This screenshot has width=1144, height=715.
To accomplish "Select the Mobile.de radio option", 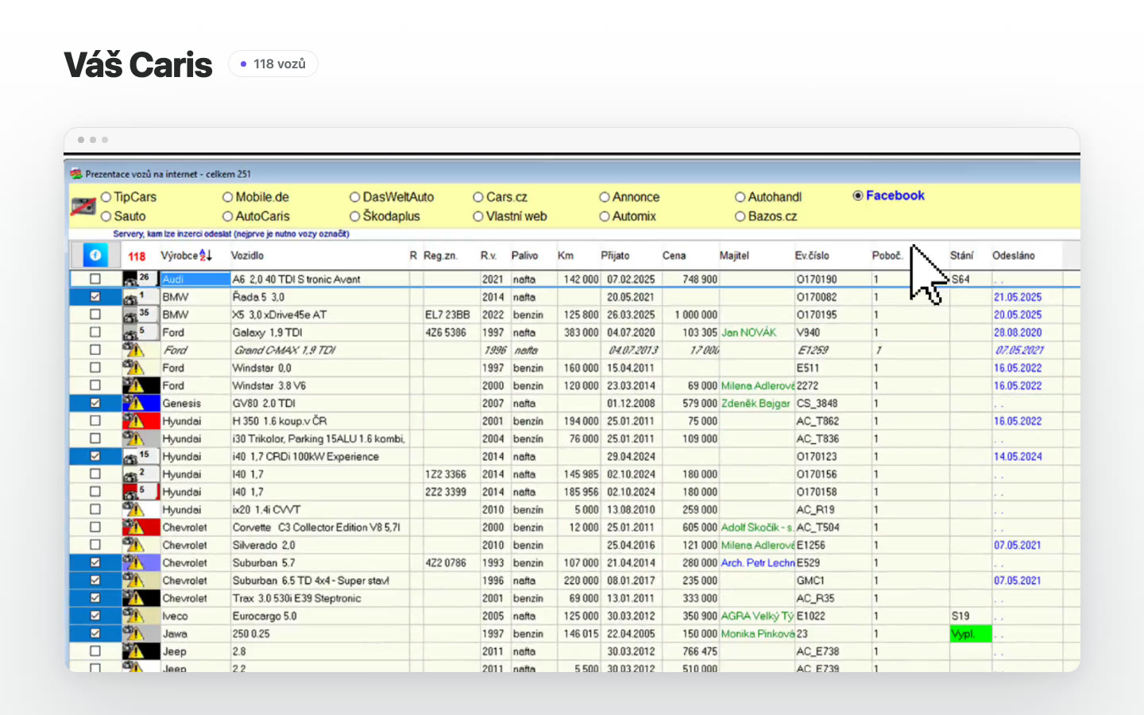I will pyautogui.click(x=227, y=197).
